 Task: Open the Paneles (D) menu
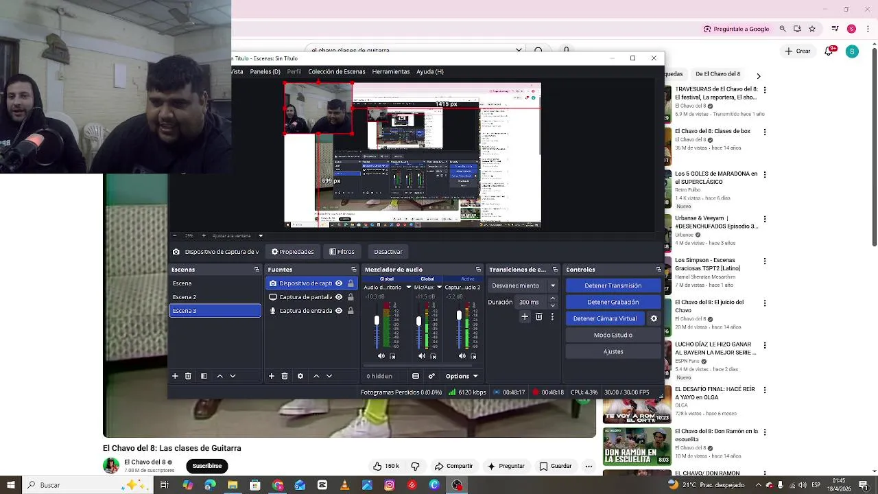click(x=265, y=71)
